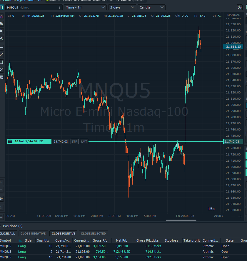
Task: Expand the 3 days range dropdown
Action: coord(122,7)
